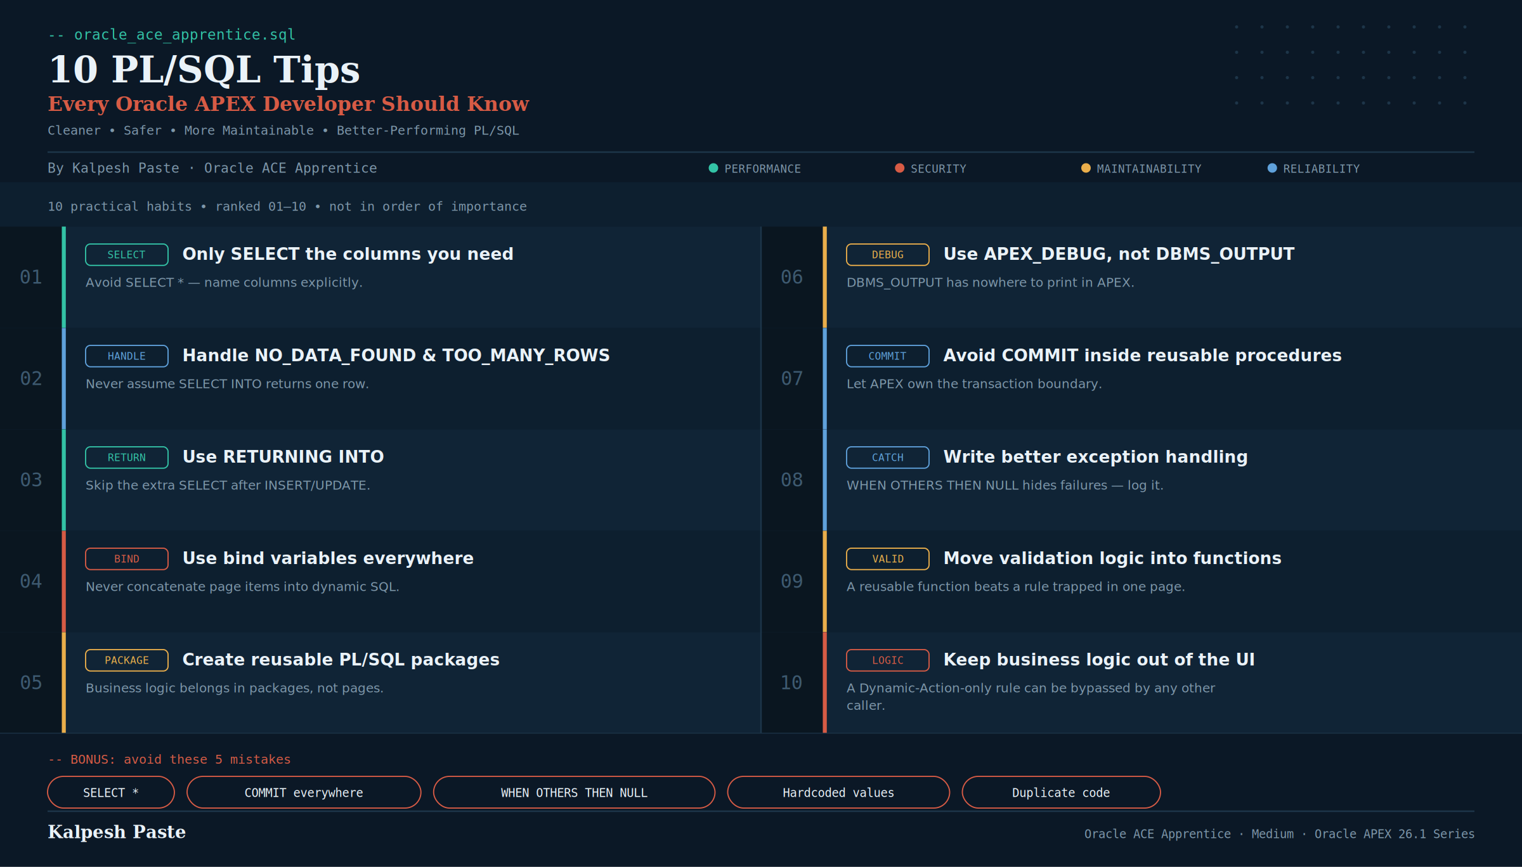
Task: Click 'Write better exception handling' heading
Action: 1096,457
